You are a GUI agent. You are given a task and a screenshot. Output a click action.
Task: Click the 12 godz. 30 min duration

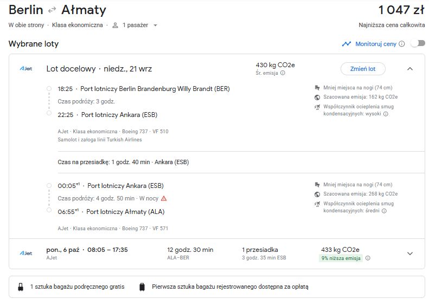pyautogui.click(x=190, y=250)
